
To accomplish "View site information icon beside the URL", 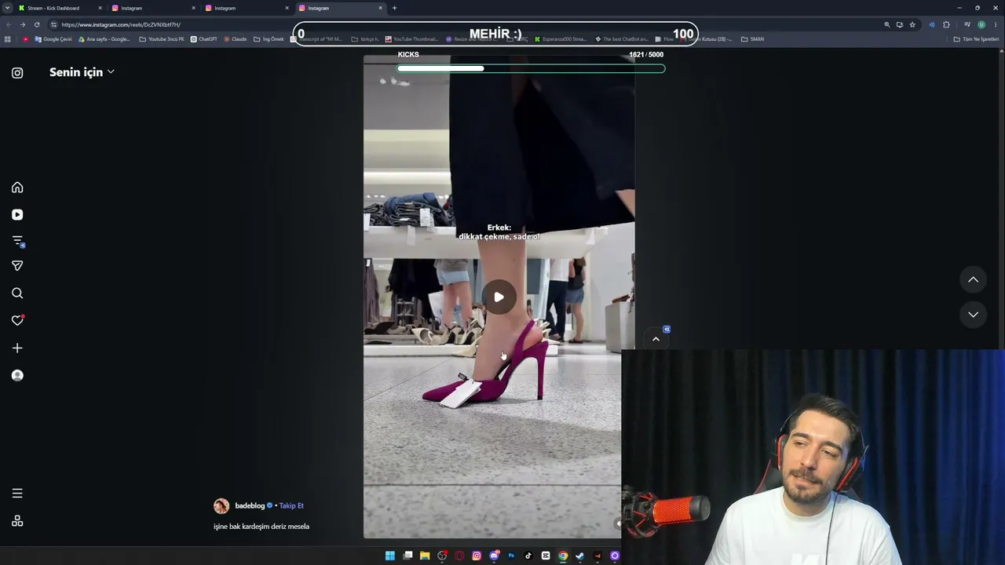I will click(53, 24).
